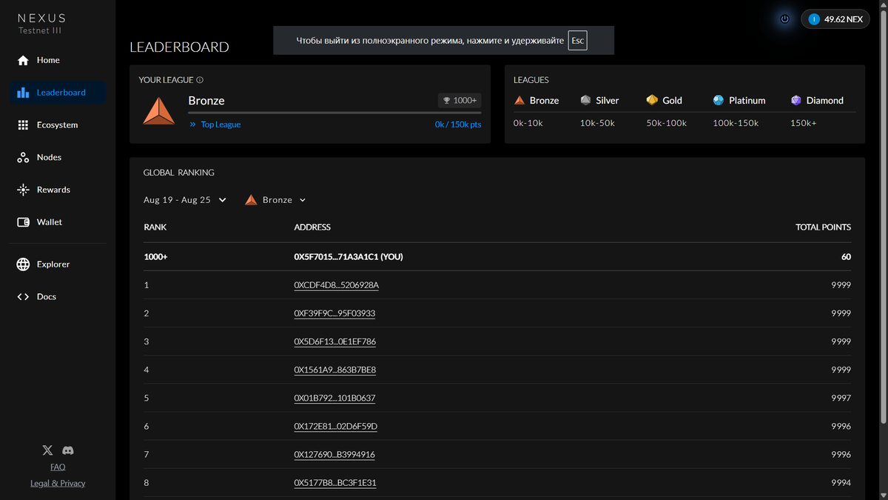Open the FAQ link
The height and width of the screenshot is (500, 888).
58,467
